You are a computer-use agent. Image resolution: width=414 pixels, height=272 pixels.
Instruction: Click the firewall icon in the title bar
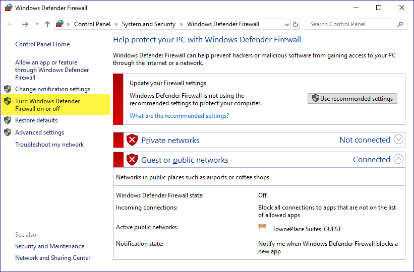(x=9, y=8)
